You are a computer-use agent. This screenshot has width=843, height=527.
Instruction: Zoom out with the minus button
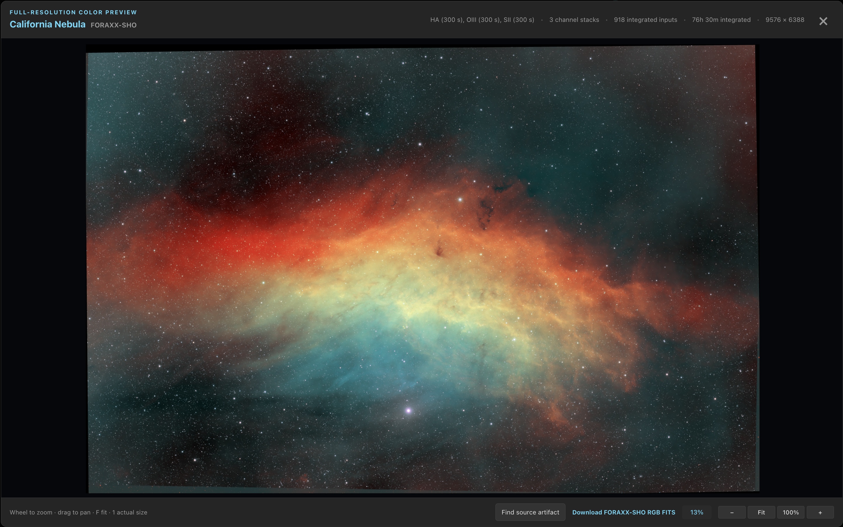coord(732,512)
